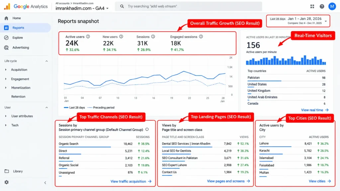Click the View cities link

[317, 181]
